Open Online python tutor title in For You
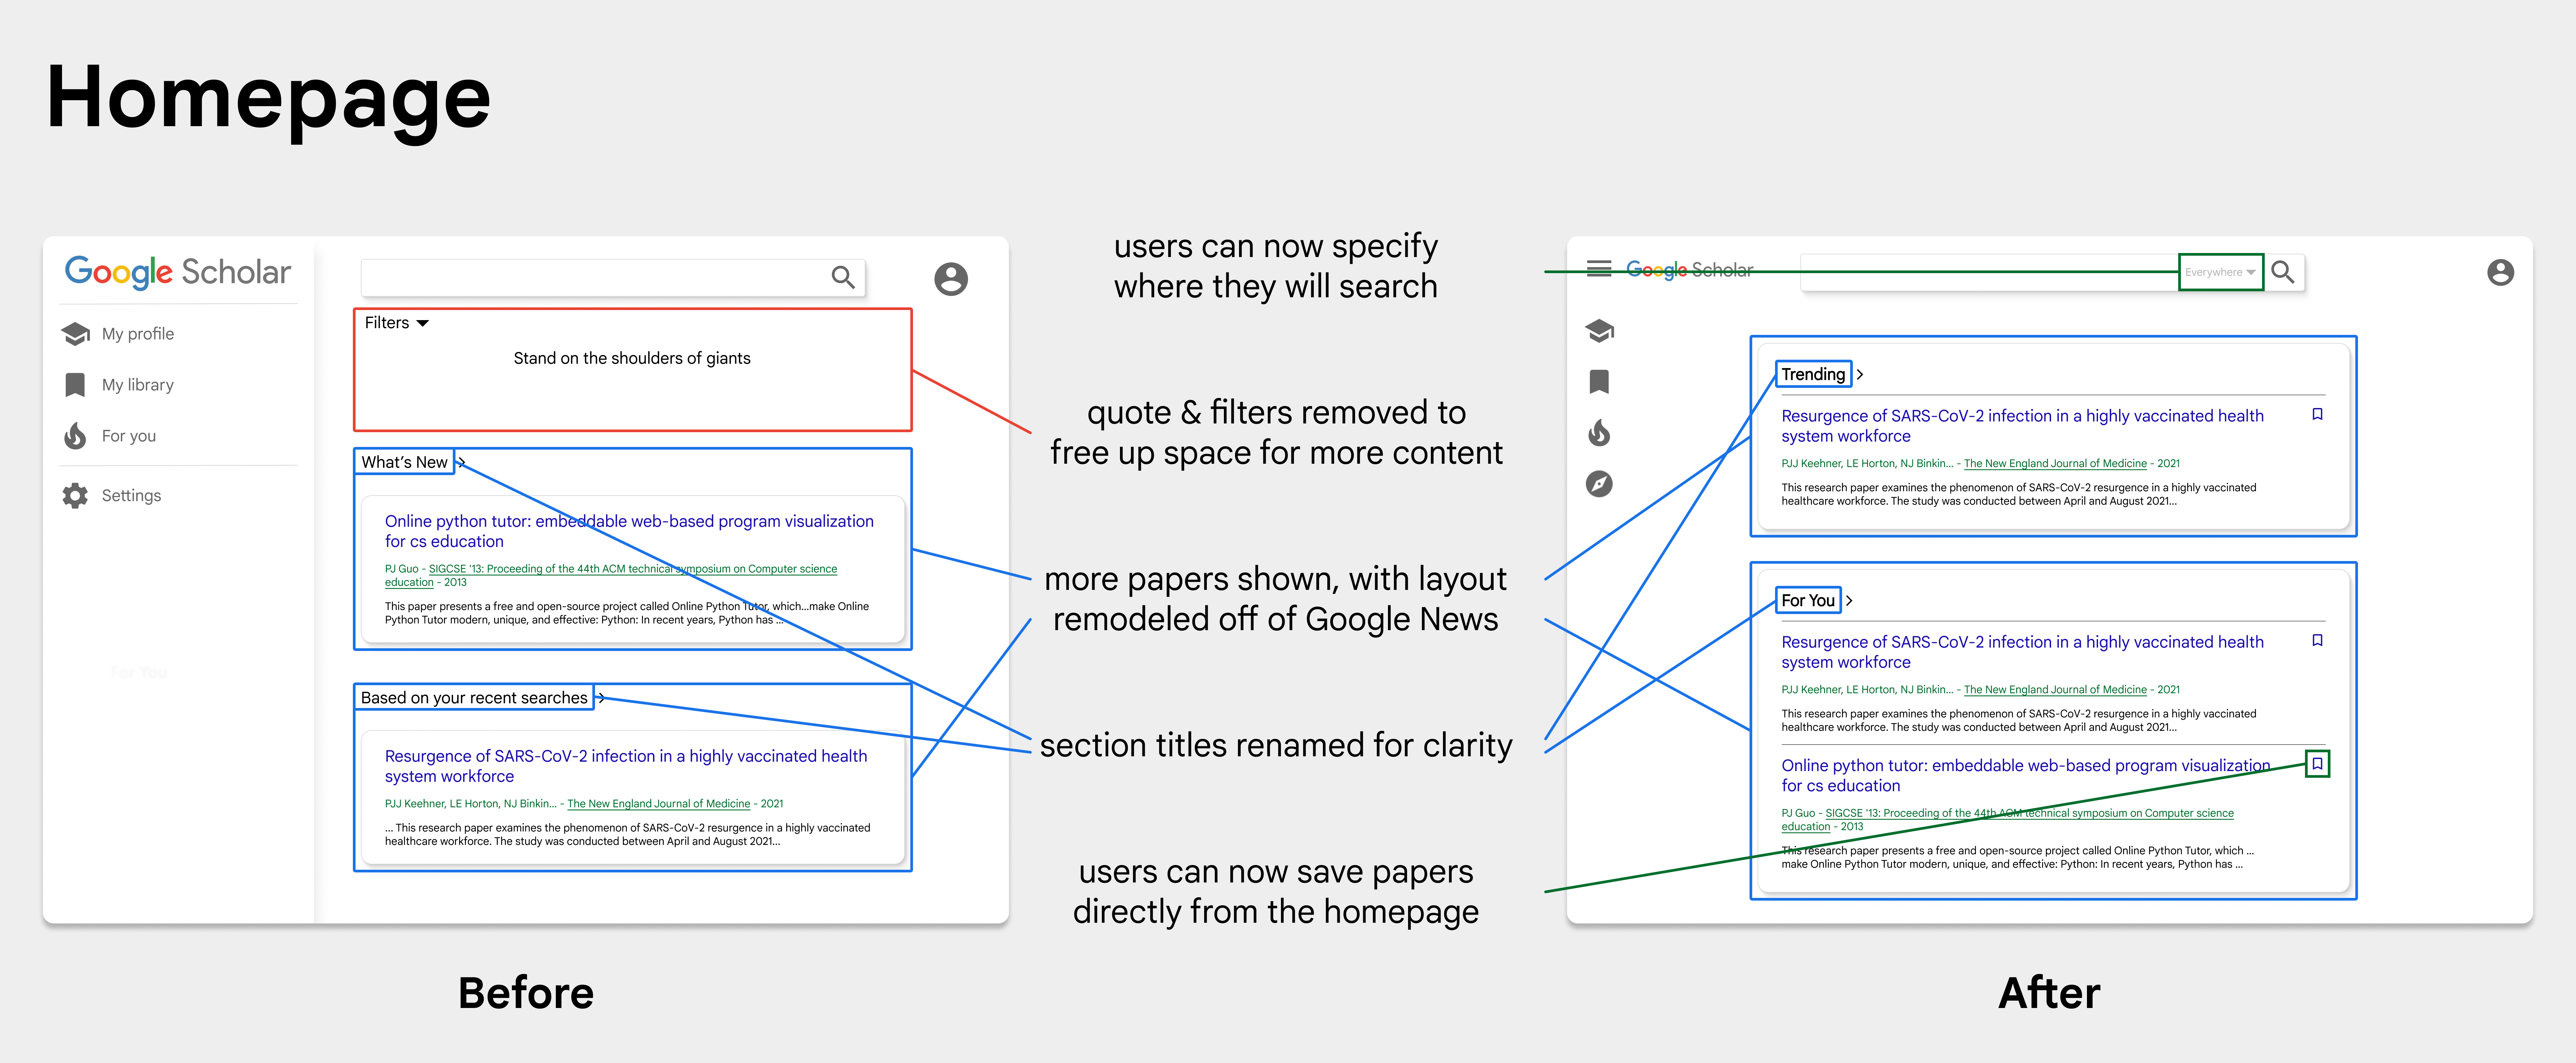 2026,775
